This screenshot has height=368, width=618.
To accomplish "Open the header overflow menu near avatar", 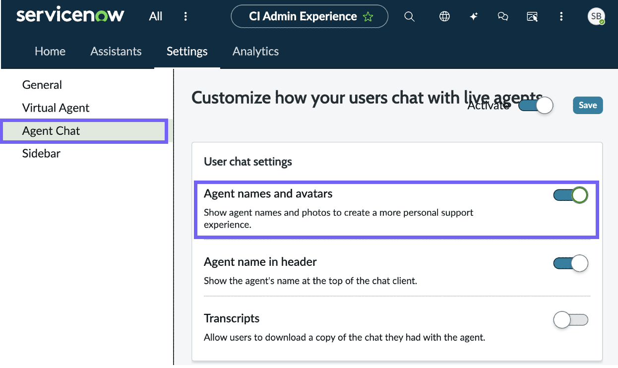I will pos(561,16).
